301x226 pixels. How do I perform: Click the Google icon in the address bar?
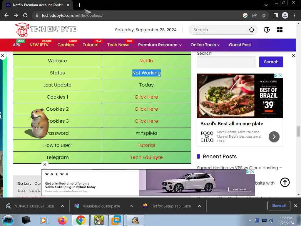(245, 15)
